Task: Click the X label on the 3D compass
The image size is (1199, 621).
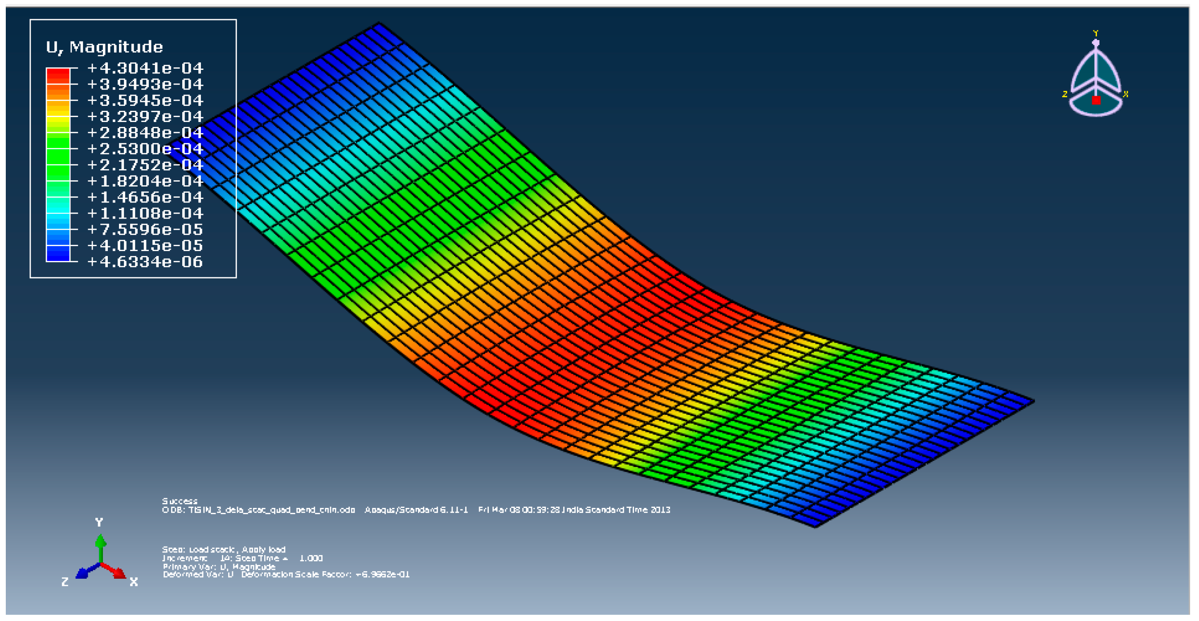Action: (1126, 94)
